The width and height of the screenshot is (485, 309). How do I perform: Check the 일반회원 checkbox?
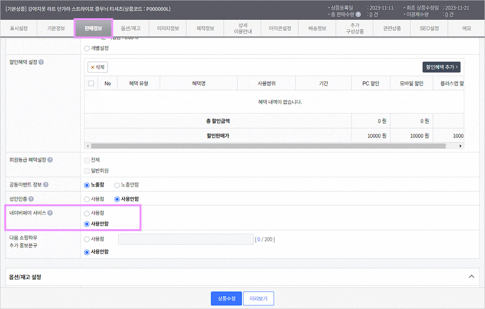click(x=87, y=171)
